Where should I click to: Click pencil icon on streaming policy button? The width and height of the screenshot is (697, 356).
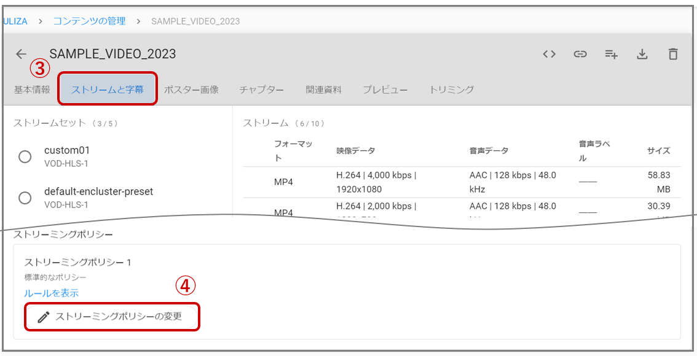click(43, 317)
